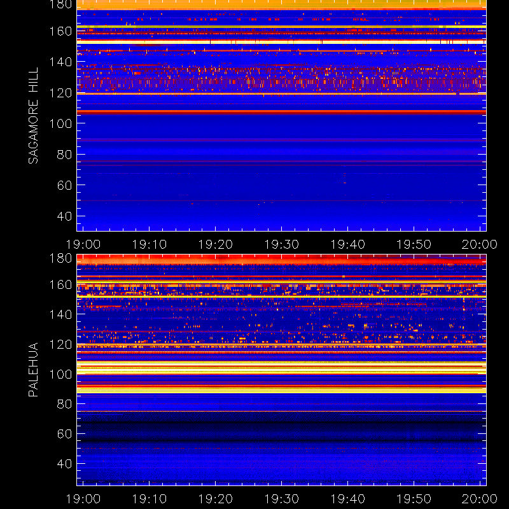Viewport: 509px width, 509px height.
Task: Select 19:20 label under Sagamore Hill plot
Action: click(216, 244)
